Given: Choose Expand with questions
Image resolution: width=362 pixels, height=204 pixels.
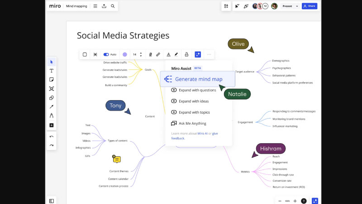Looking at the screenshot, I should coord(194,90).
